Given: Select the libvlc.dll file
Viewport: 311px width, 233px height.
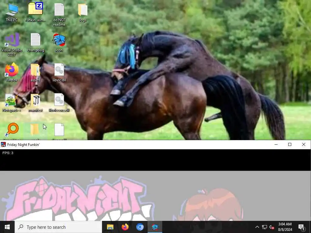Looking at the screenshot, I should click(x=59, y=72).
